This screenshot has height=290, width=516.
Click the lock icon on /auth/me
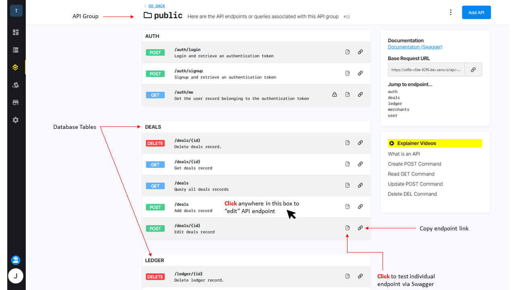335,95
